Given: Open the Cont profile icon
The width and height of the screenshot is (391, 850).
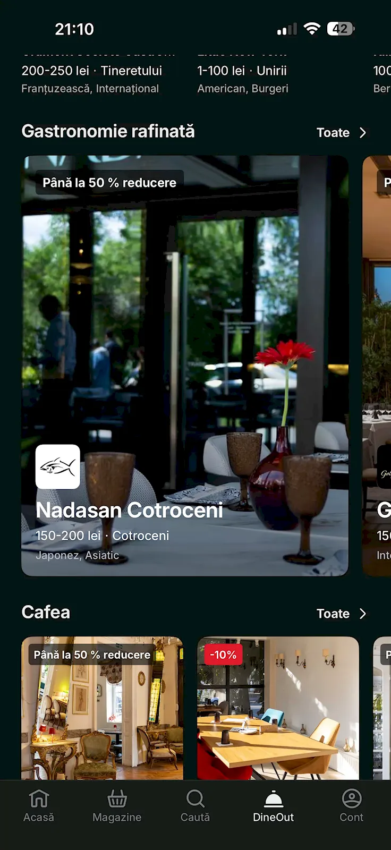Looking at the screenshot, I should 352,798.
